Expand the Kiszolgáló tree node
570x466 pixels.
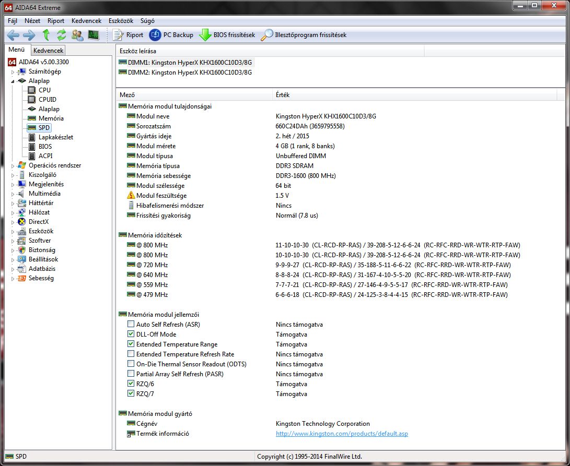click(13, 175)
